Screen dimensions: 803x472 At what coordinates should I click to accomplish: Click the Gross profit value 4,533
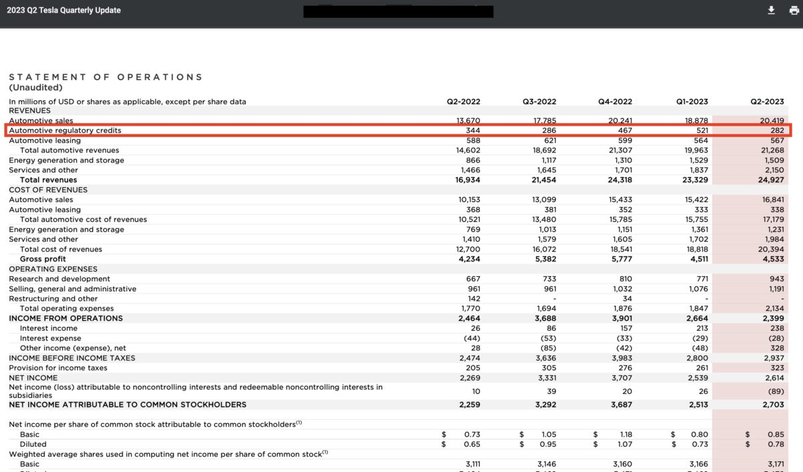pyautogui.click(x=773, y=259)
